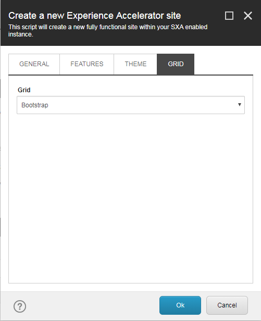
Task: Maximize the dialog window
Action: 229,16
